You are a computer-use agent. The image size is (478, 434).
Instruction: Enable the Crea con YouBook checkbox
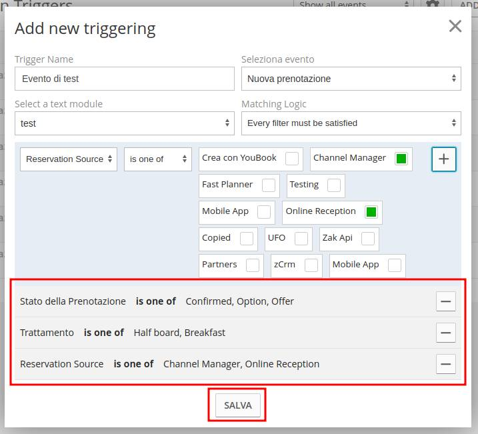[292, 159]
